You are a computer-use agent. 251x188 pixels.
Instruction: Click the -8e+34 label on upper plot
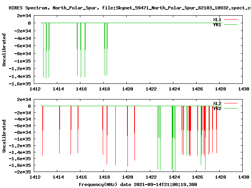tap(23, 54)
